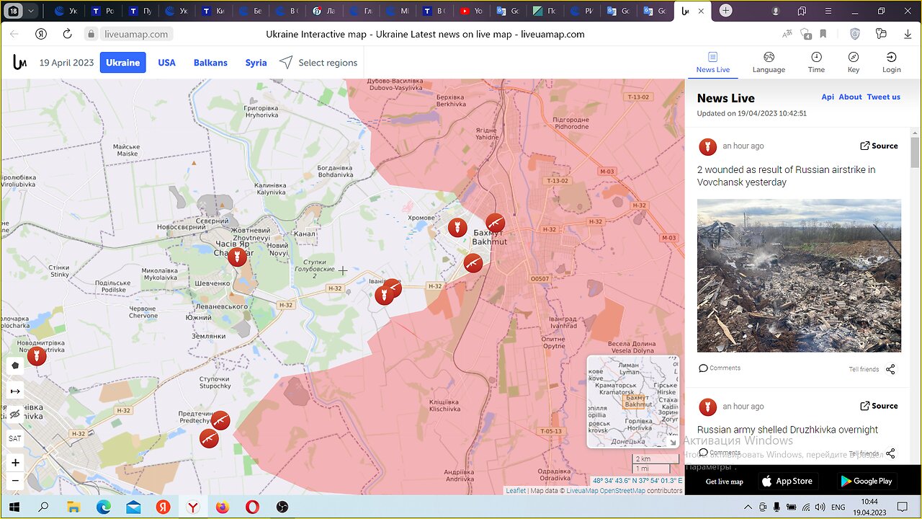The height and width of the screenshot is (519, 922).
Task: Go back with the browser back arrow
Action: point(14,34)
